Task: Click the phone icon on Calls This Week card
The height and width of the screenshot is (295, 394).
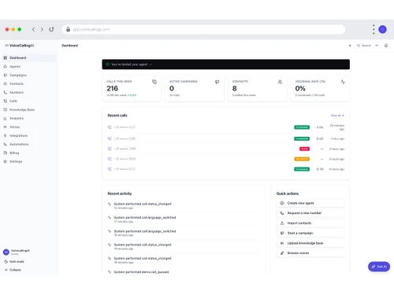Action: pos(154,82)
